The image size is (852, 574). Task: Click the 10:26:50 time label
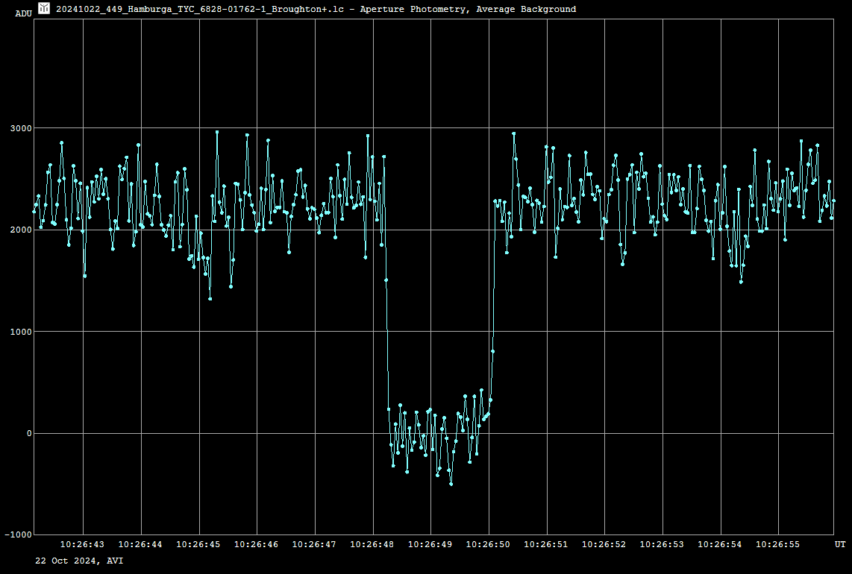[488, 544]
